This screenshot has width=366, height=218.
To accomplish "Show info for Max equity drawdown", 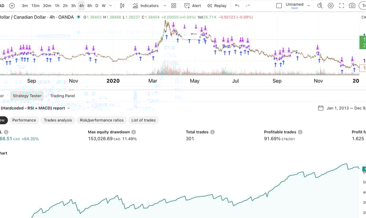I will [x=133, y=132].
